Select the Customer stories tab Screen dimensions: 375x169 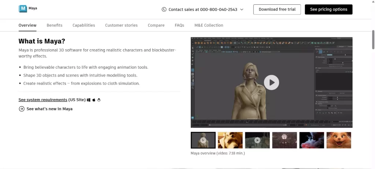point(121,25)
